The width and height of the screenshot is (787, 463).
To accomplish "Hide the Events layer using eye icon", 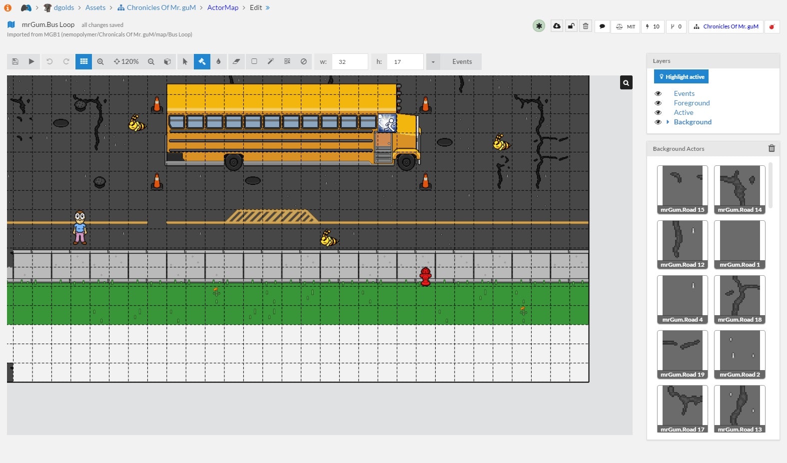I will tap(658, 93).
